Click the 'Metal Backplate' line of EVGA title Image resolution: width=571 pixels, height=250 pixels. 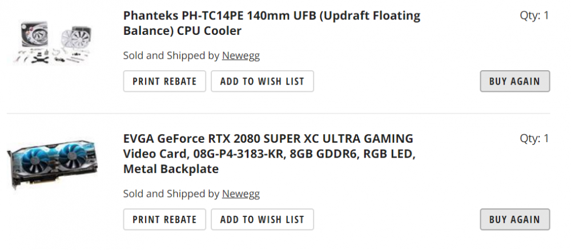click(x=171, y=170)
